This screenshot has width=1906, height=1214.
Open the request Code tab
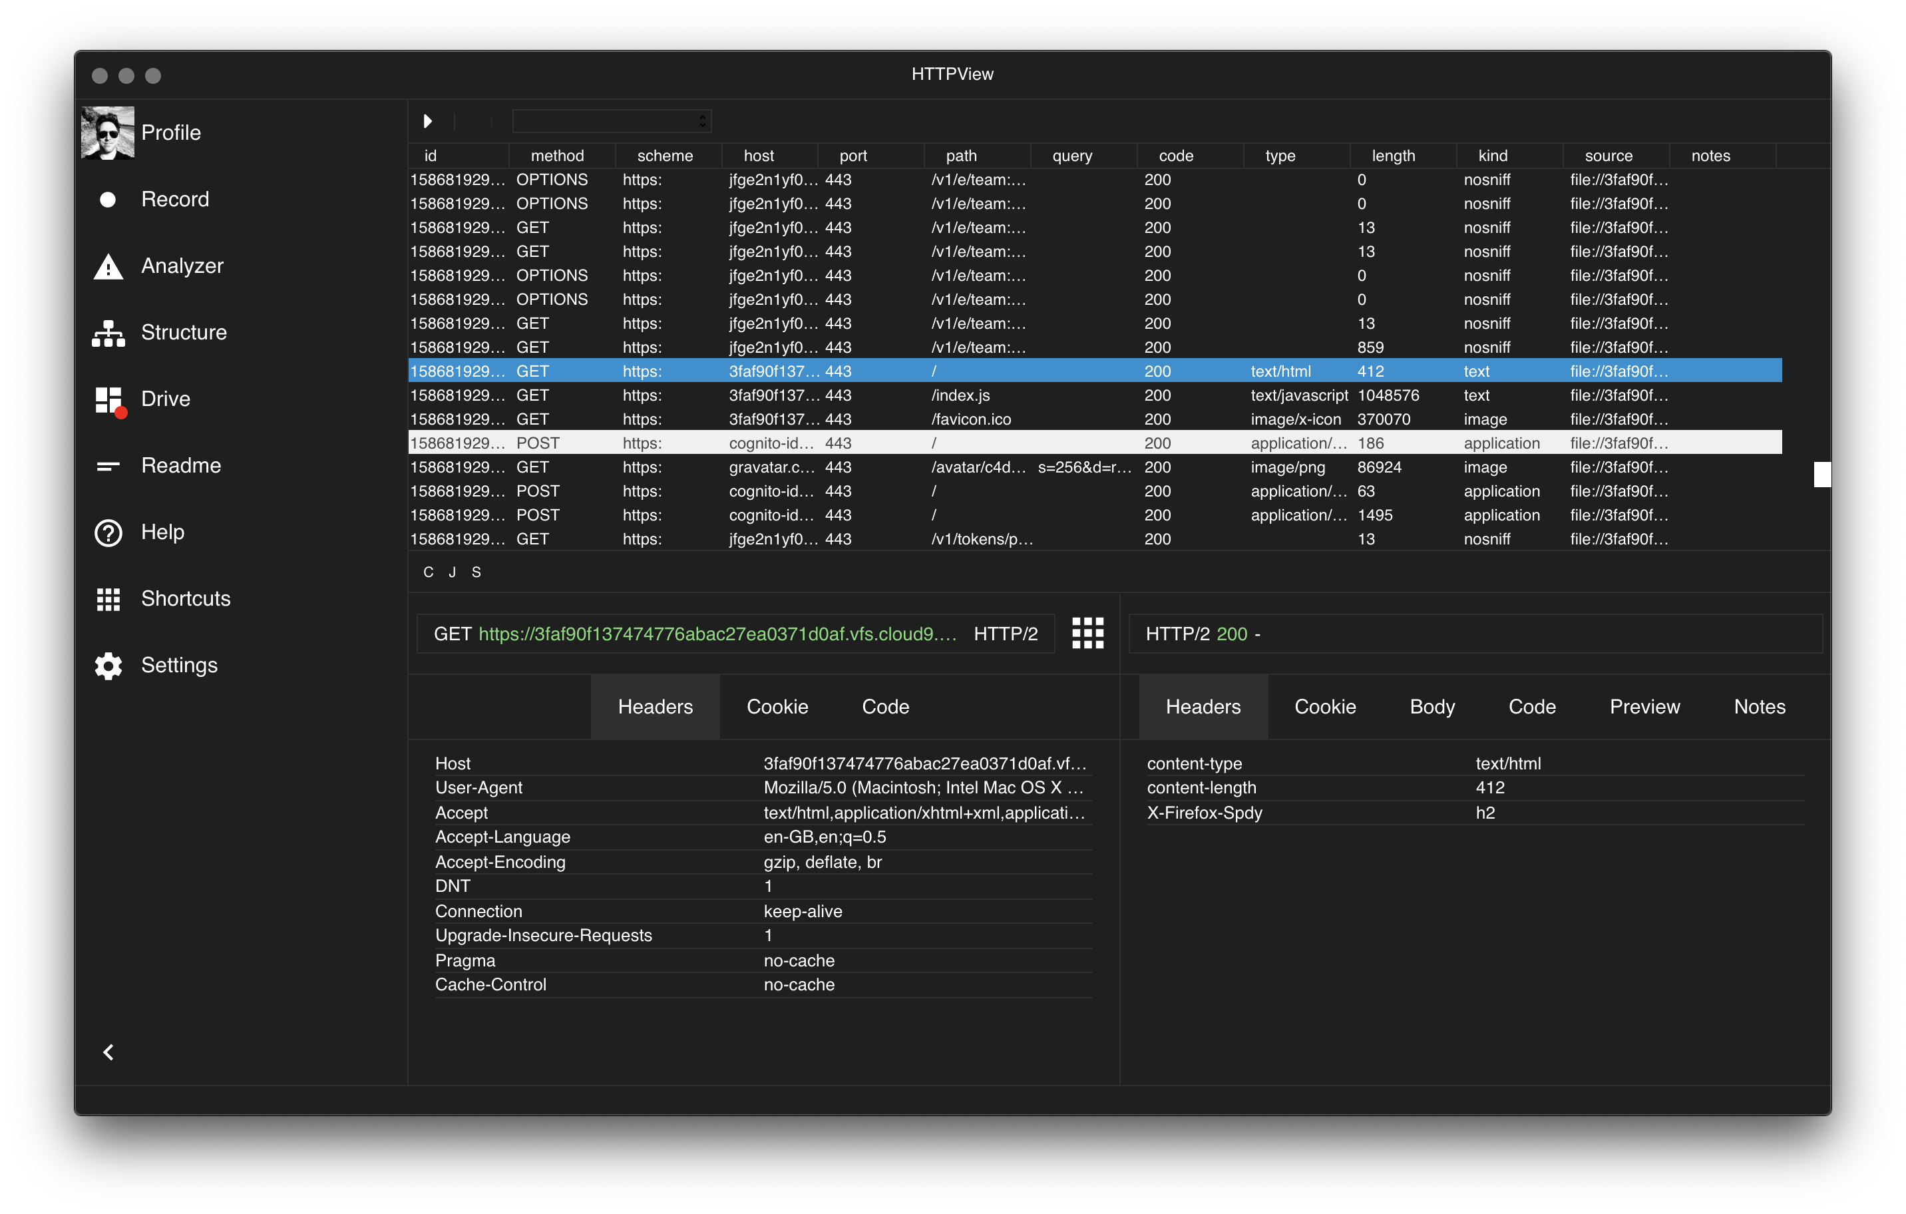pos(885,707)
